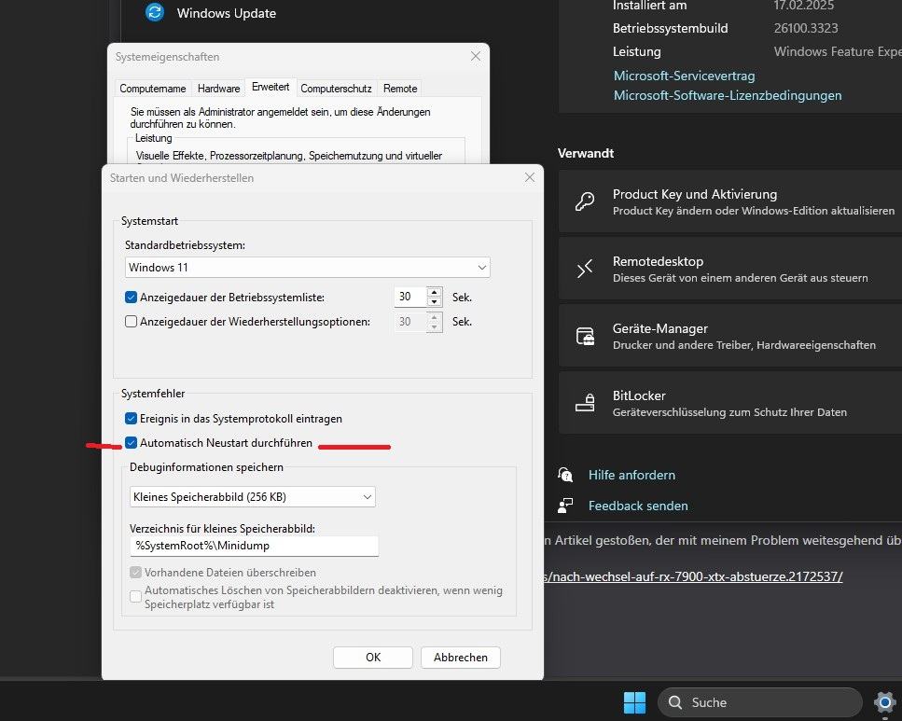
Task: Open the Remotedesktop card title
Action: click(658, 261)
